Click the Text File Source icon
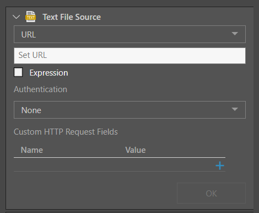This screenshot has width=259, height=213. coord(30,17)
